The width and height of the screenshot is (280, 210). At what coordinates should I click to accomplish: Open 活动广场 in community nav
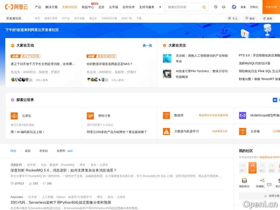(x=127, y=18)
